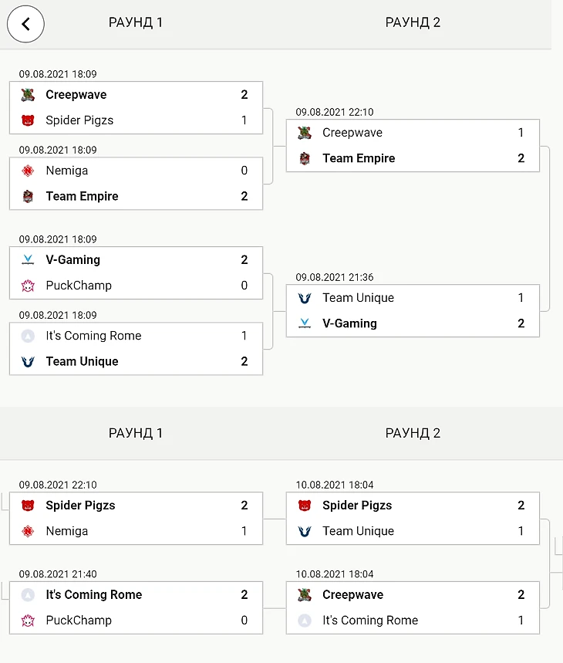Viewport: 563px width, 663px height.
Task: Click the Nemiga logo in upper bracket
Action: 28,171
